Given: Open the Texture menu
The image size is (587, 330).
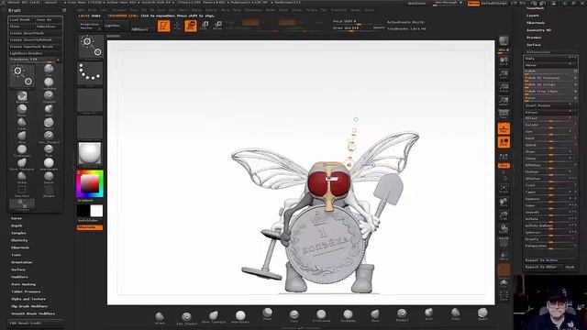Looking at the screenshot, I should (311, 10).
